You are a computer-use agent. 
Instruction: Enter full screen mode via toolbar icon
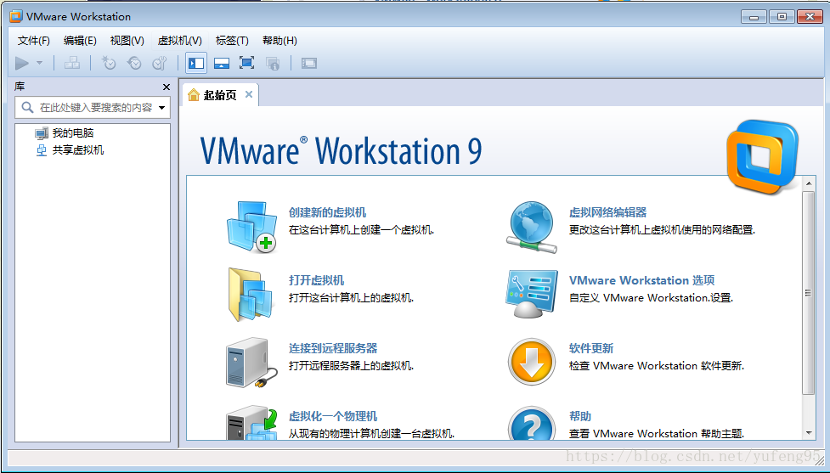(246, 63)
